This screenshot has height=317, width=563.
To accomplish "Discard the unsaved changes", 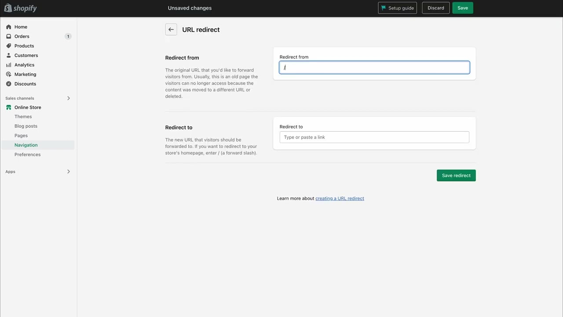I will tap(436, 8).
